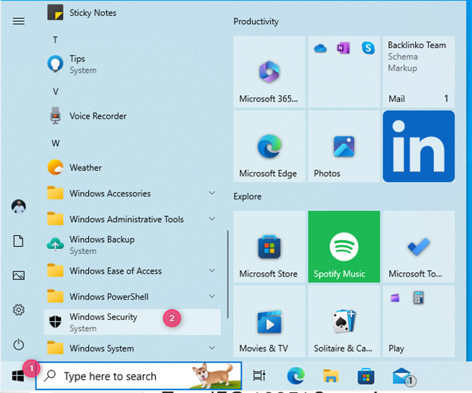
Task: Expand the Start hamburger menu
Action: point(19,21)
